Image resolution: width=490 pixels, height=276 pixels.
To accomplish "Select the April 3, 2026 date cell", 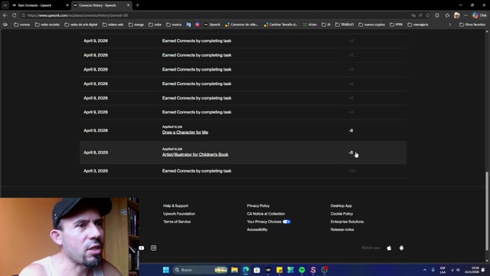I will tap(96, 171).
